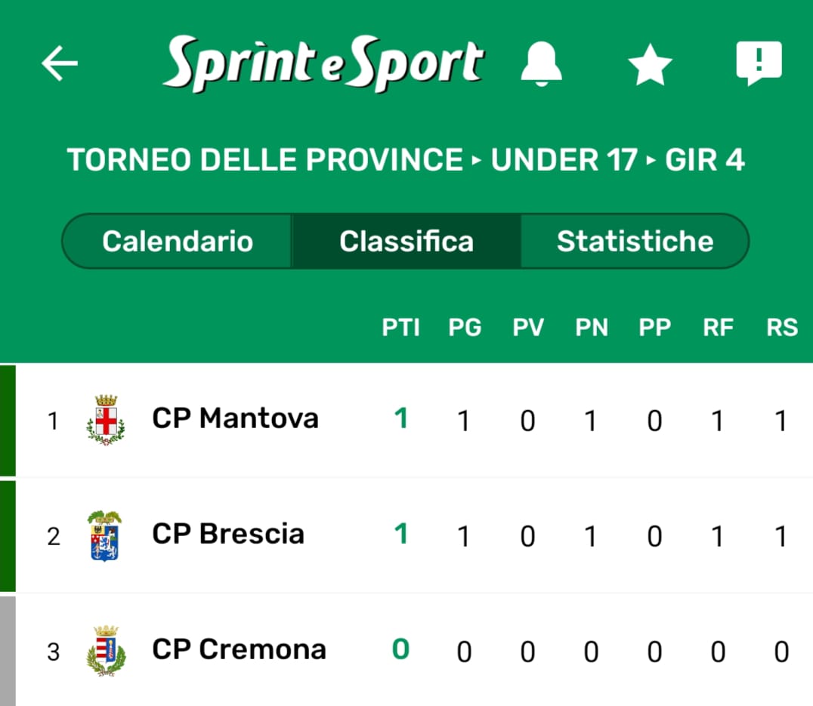813x706 pixels.
Task: Select the Classifica tab
Action: 406,241
